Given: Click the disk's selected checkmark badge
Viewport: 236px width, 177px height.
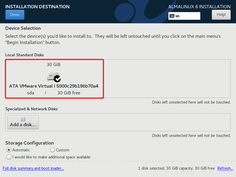Looking at the screenshot, I should (x=57, y=79).
